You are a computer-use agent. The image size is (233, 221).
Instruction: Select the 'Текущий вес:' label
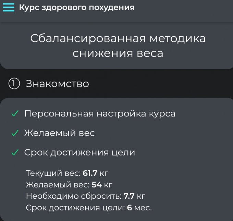click(x=53, y=174)
